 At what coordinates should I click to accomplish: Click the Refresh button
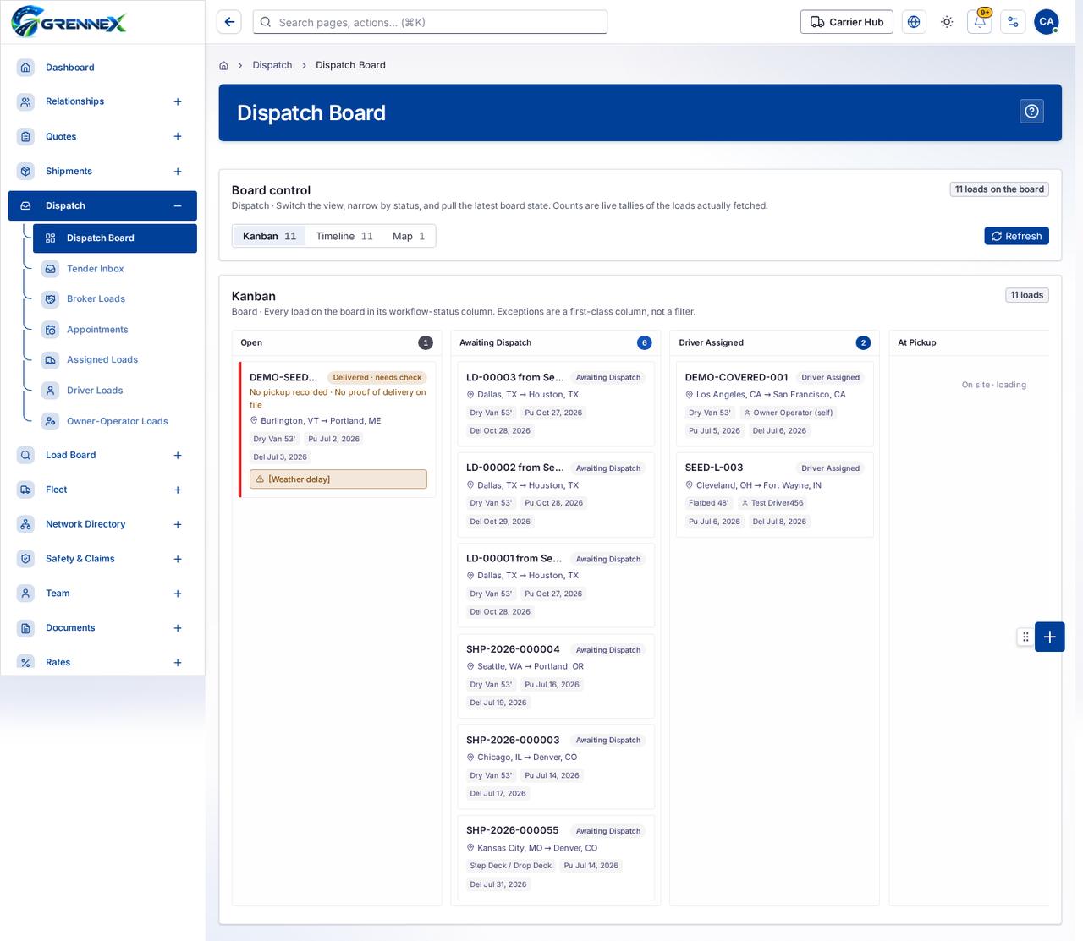(1016, 236)
